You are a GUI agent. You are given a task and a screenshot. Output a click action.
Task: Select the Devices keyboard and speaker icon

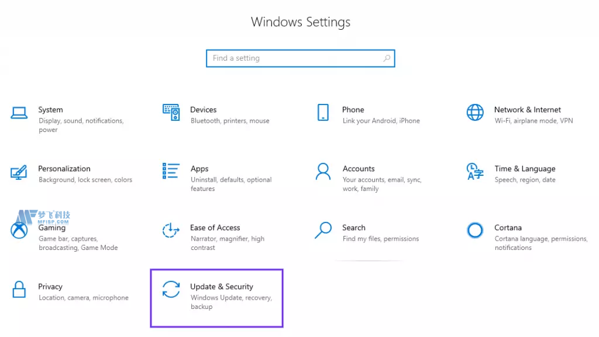171,112
